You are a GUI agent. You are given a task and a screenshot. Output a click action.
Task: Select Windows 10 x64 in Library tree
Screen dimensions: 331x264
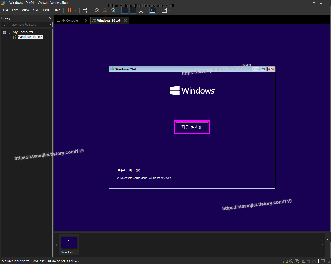pyautogui.click(x=30, y=37)
